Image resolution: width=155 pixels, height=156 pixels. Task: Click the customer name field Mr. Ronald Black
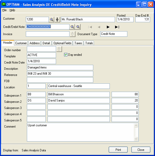(88, 20)
